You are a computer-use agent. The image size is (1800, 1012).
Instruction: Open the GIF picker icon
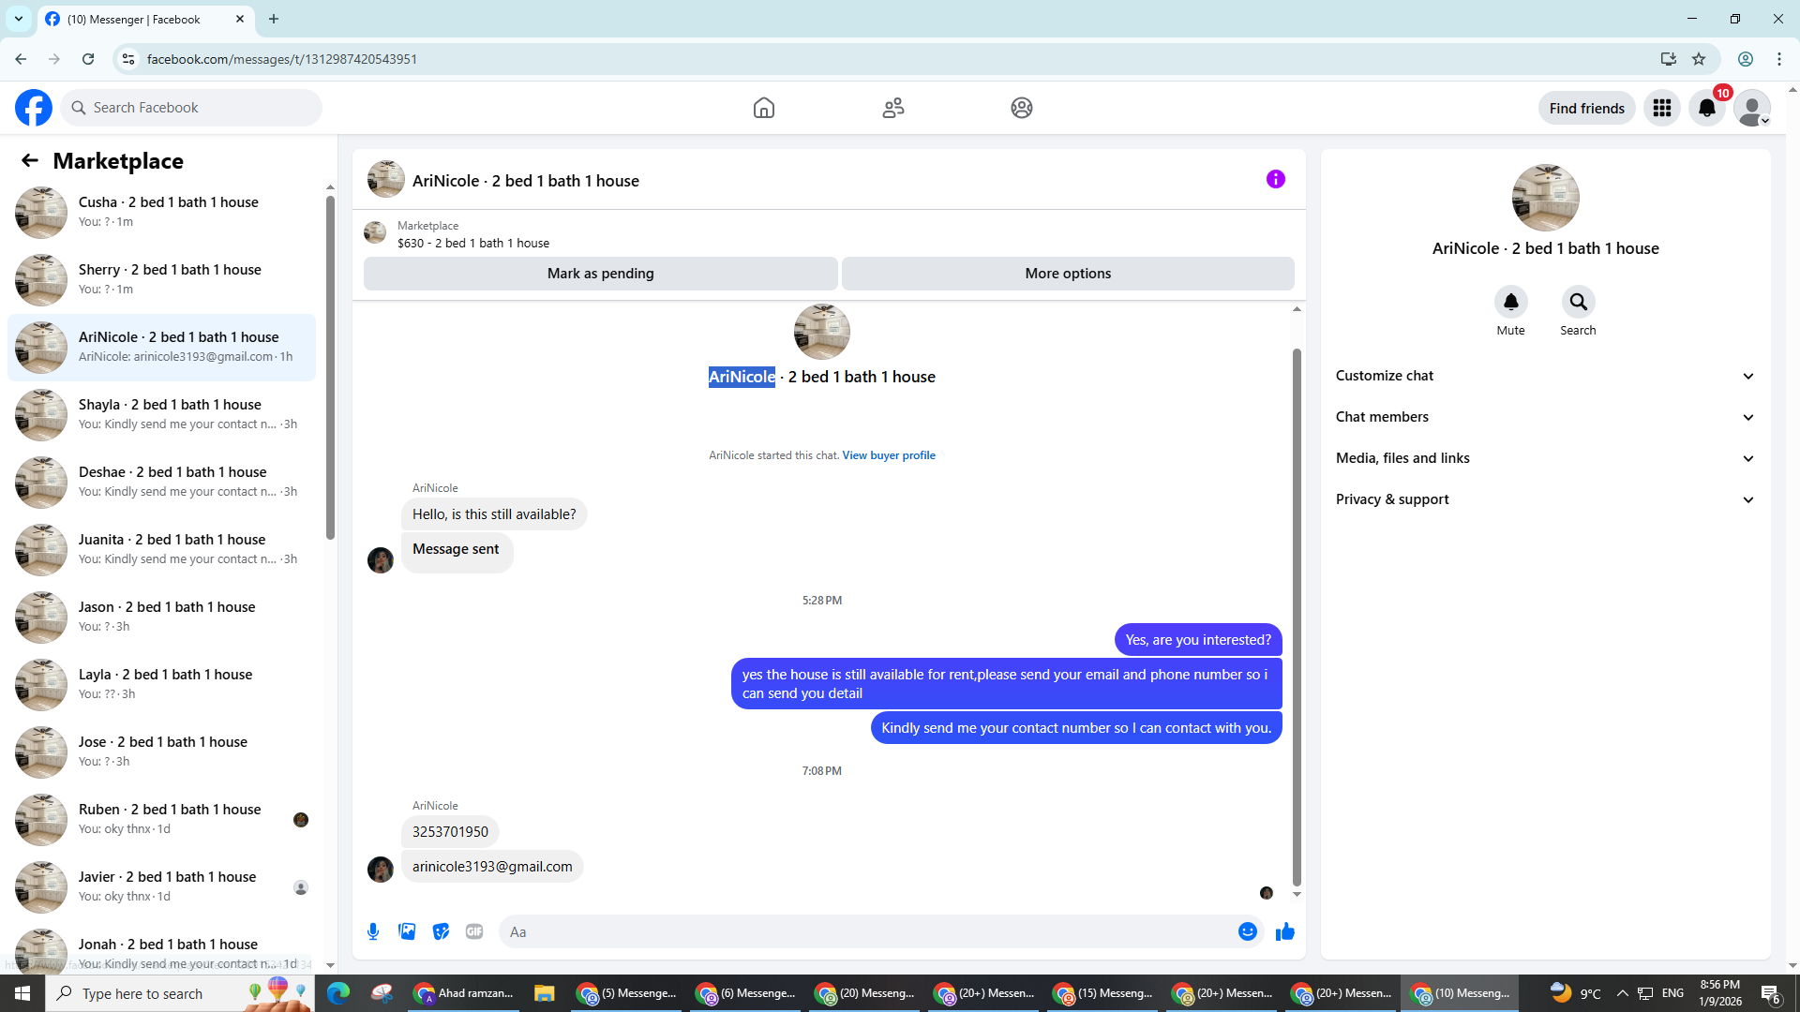pyautogui.click(x=474, y=931)
